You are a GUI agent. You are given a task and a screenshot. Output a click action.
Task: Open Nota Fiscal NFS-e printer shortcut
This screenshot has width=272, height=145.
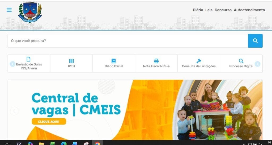pyautogui.click(x=156, y=63)
